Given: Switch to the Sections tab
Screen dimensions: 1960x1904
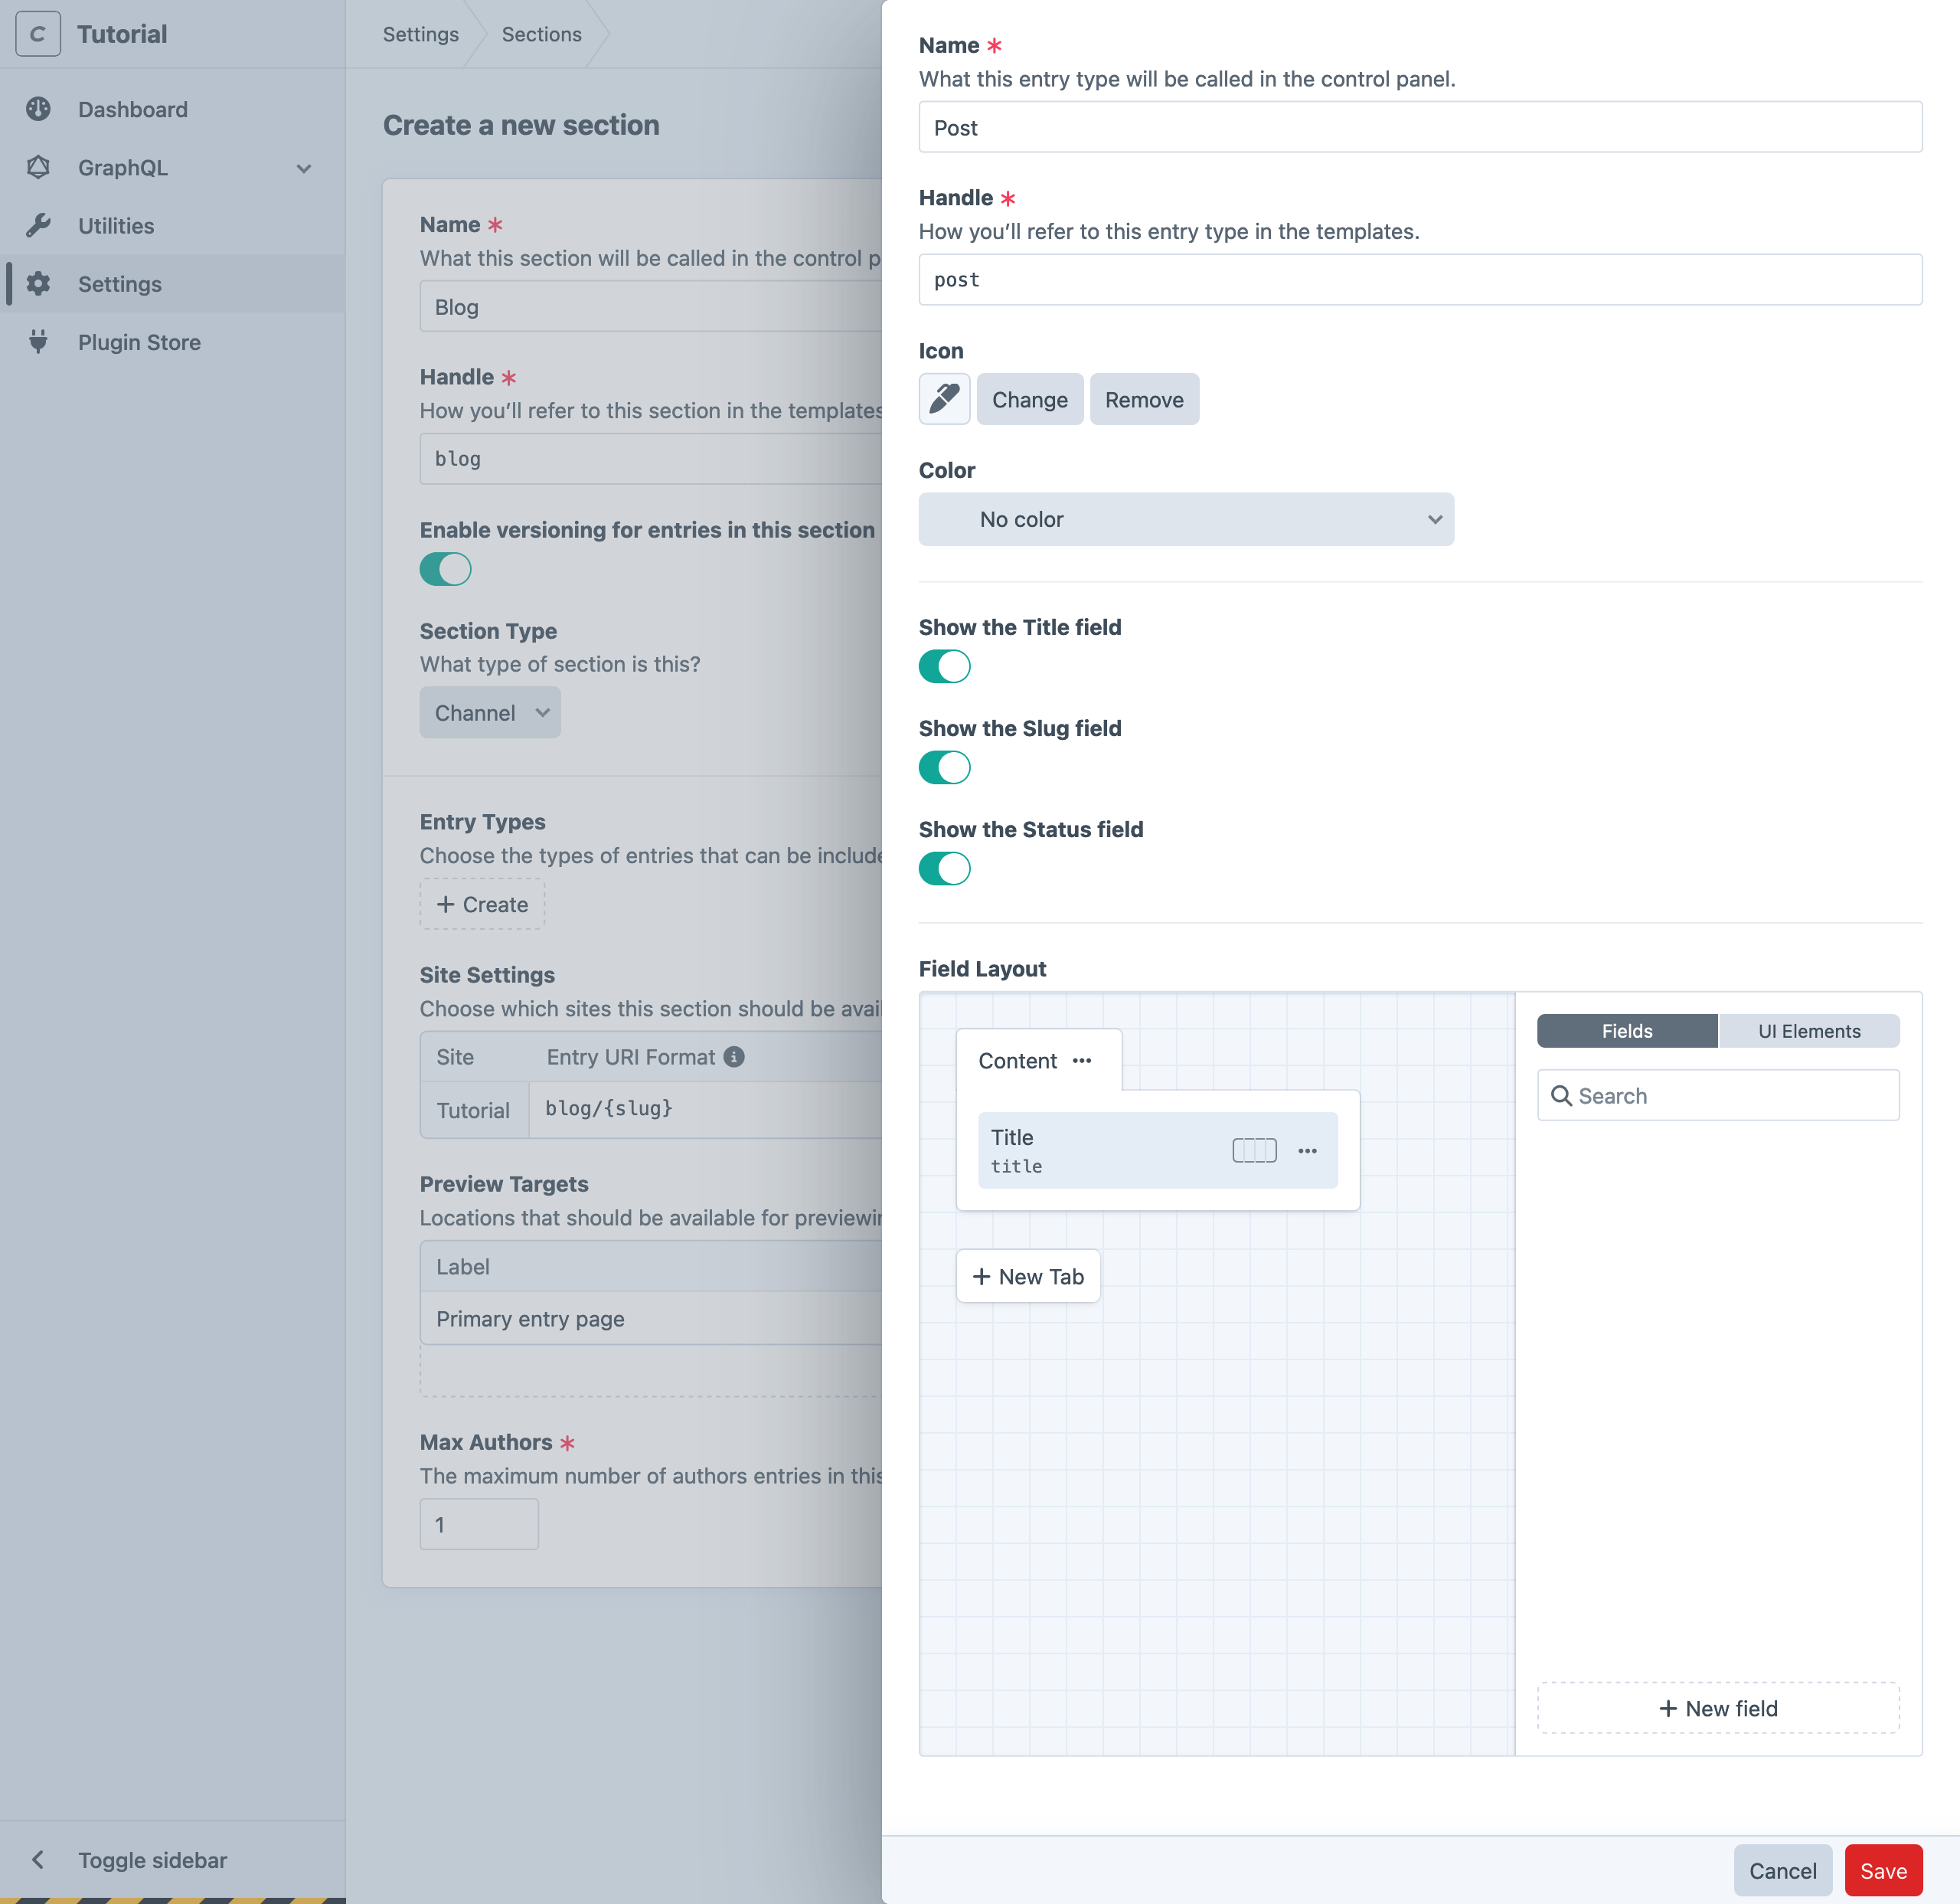Looking at the screenshot, I should click(x=541, y=33).
